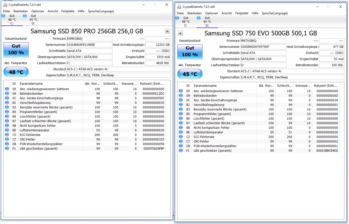Click status orb for Luftstromtemperatur in right window
349x224 pixels.
point(181,132)
